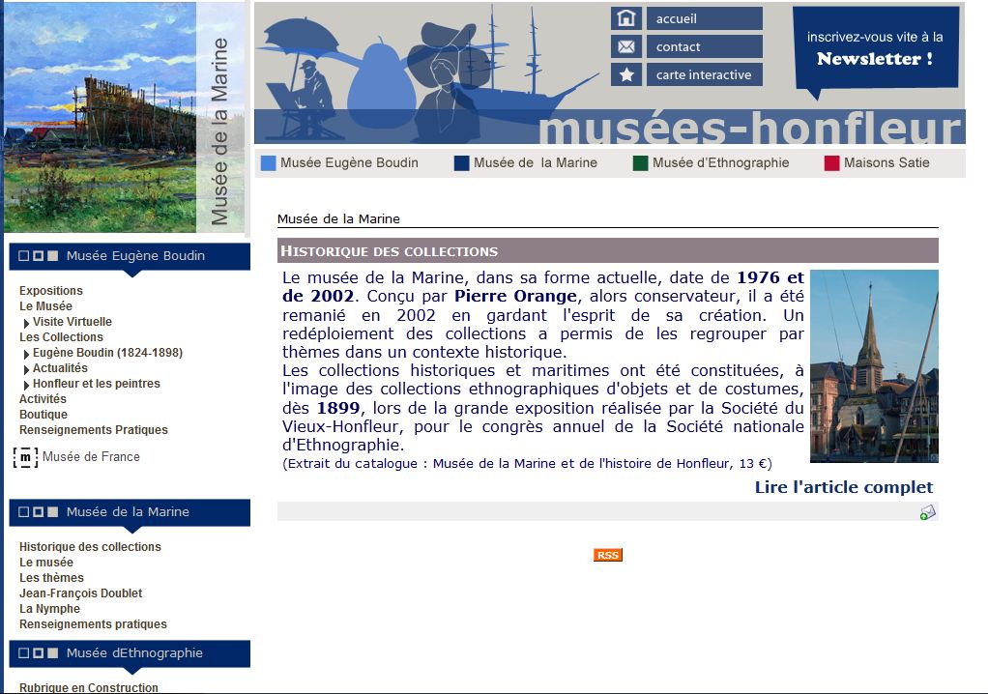Expand the Visite Virtuelle arrow
Image resolution: width=988 pixels, height=694 pixels.
(x=26, y=321)
